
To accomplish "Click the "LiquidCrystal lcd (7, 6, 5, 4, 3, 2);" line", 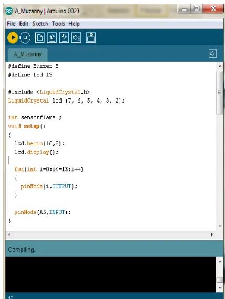I will click(x=66, y=101).
